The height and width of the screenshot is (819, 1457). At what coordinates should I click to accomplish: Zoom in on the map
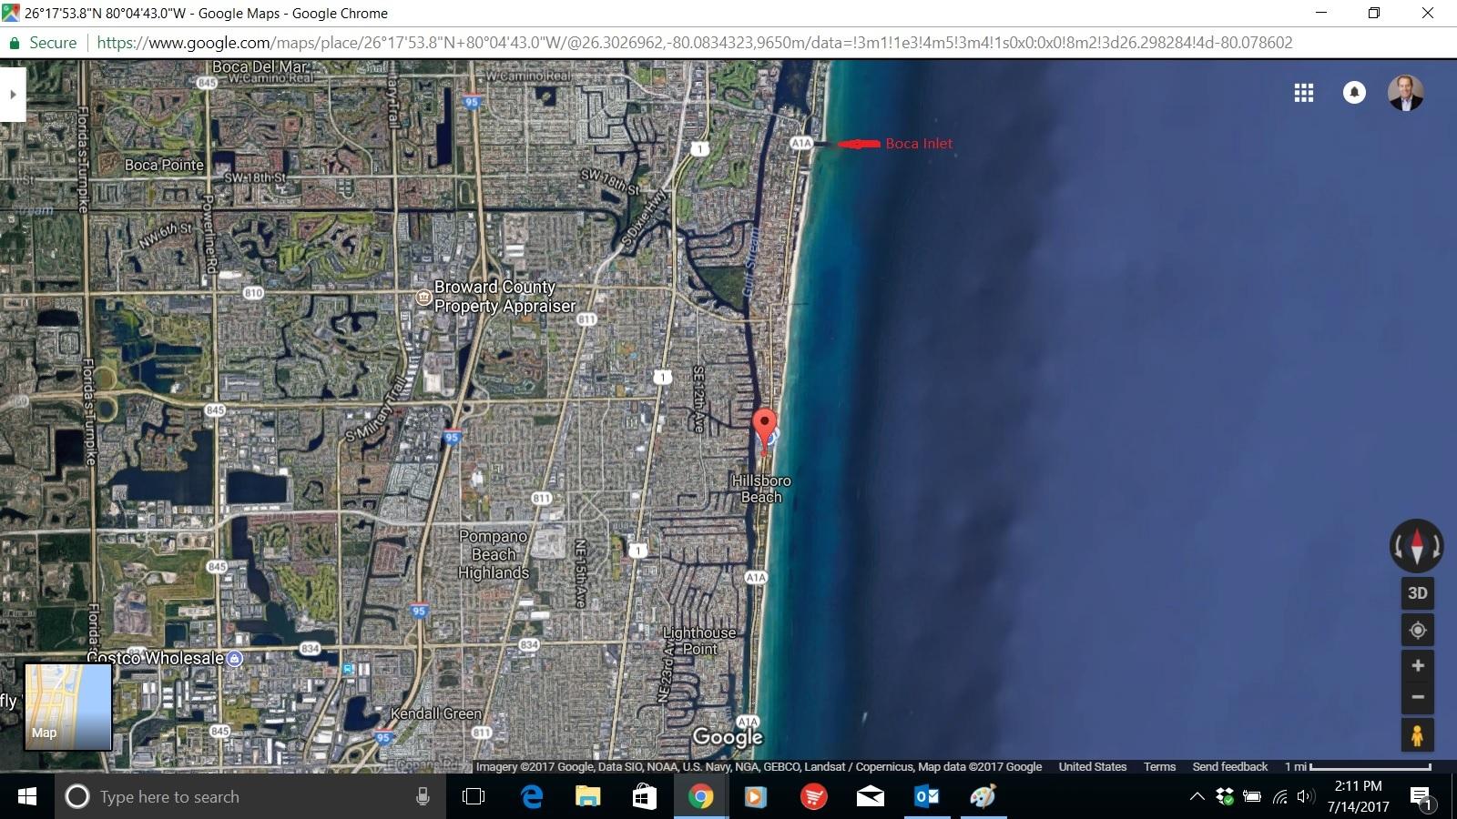tap(1417, 665)
